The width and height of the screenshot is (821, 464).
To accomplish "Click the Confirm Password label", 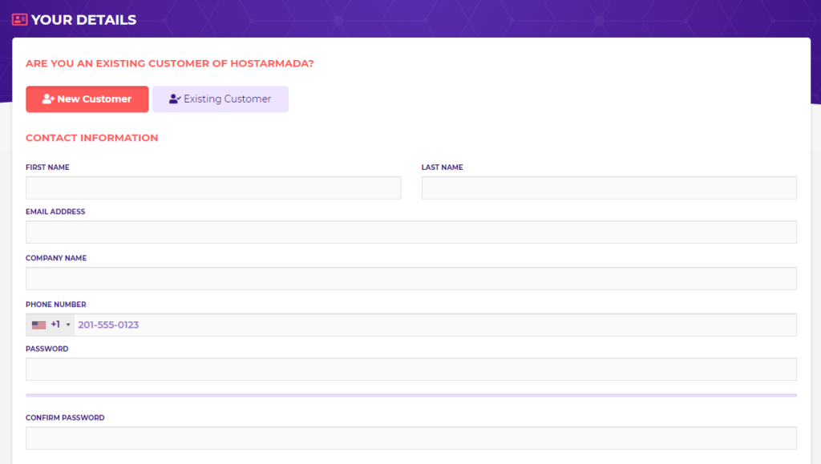I will pyautogui.click(x=65, y=418).
